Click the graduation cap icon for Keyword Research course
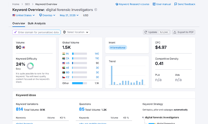Viewport: 208px width, 124px height. click(117, 4)
